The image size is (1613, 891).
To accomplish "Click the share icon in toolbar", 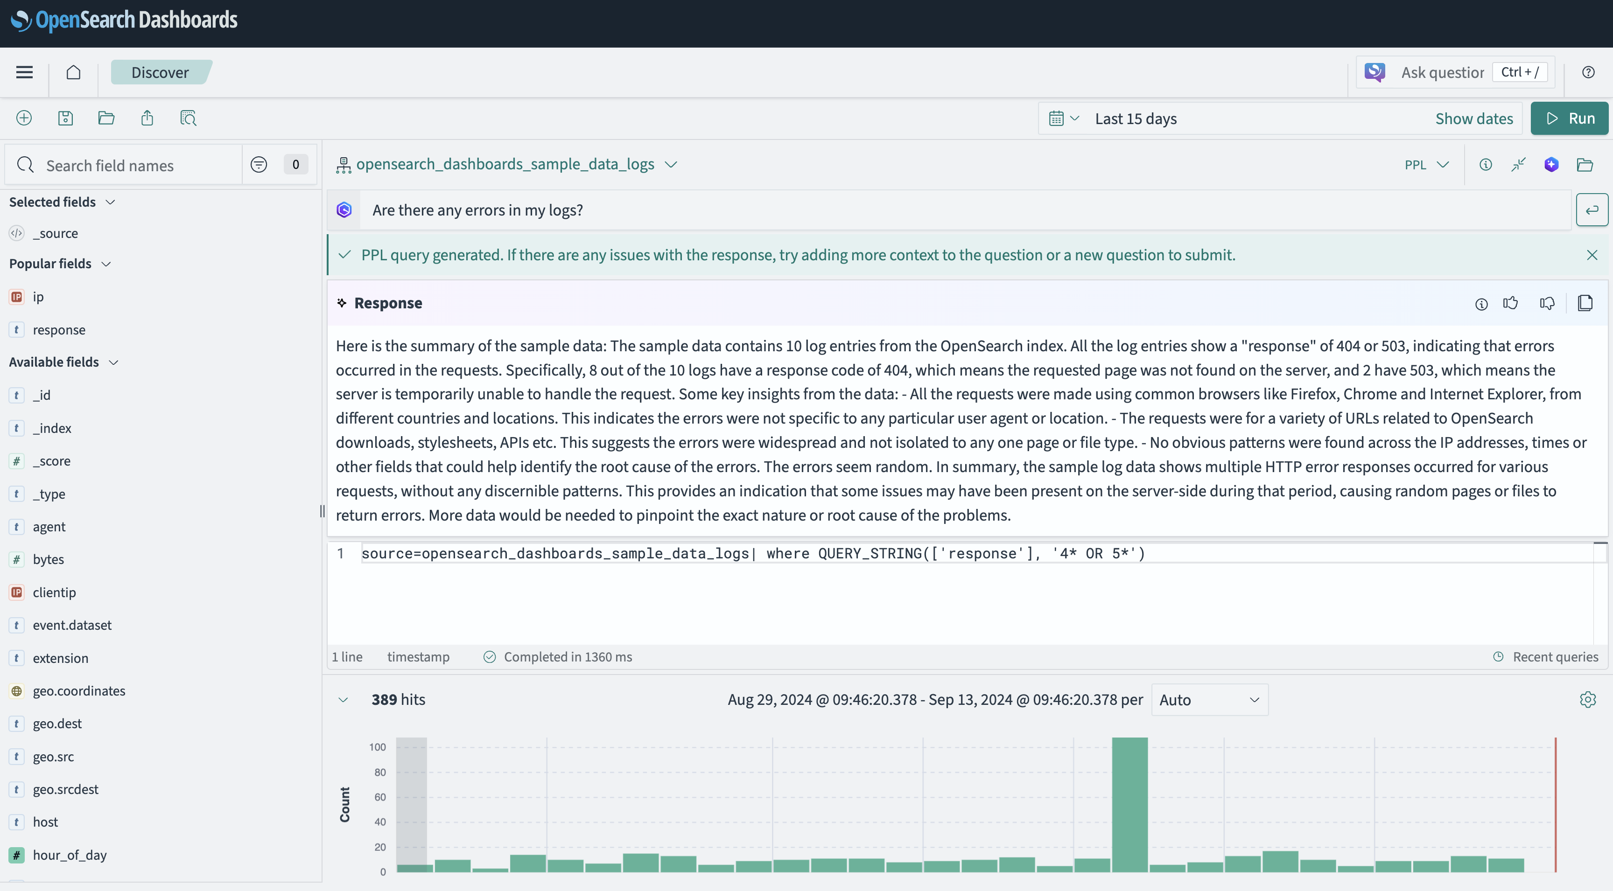I will tap(147, 118).
